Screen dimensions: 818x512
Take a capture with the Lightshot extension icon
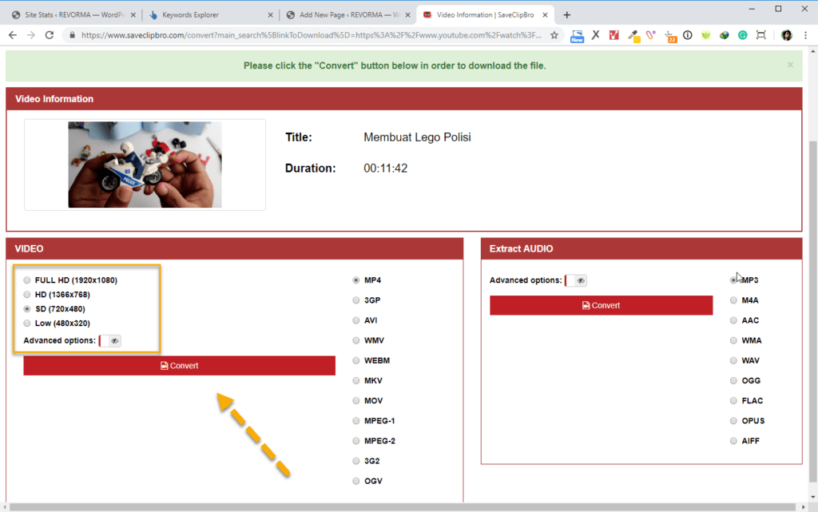(760, 35)
